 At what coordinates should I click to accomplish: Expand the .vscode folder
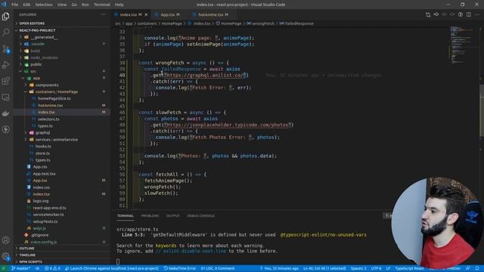click(x=62, y=44)
